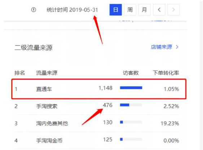Viewport: 203px width, 150px height.
Task: Select the 淘内免费其他 traffic source row
Action: pos(97,123)
